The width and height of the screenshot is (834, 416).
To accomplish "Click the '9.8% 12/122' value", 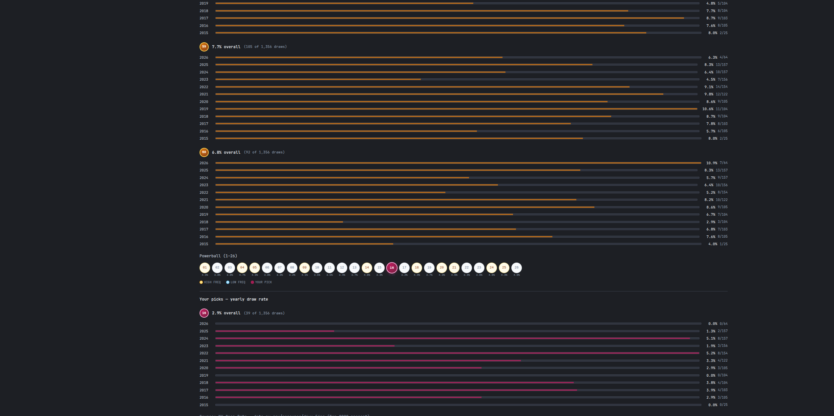I will (x=716, y=94).
